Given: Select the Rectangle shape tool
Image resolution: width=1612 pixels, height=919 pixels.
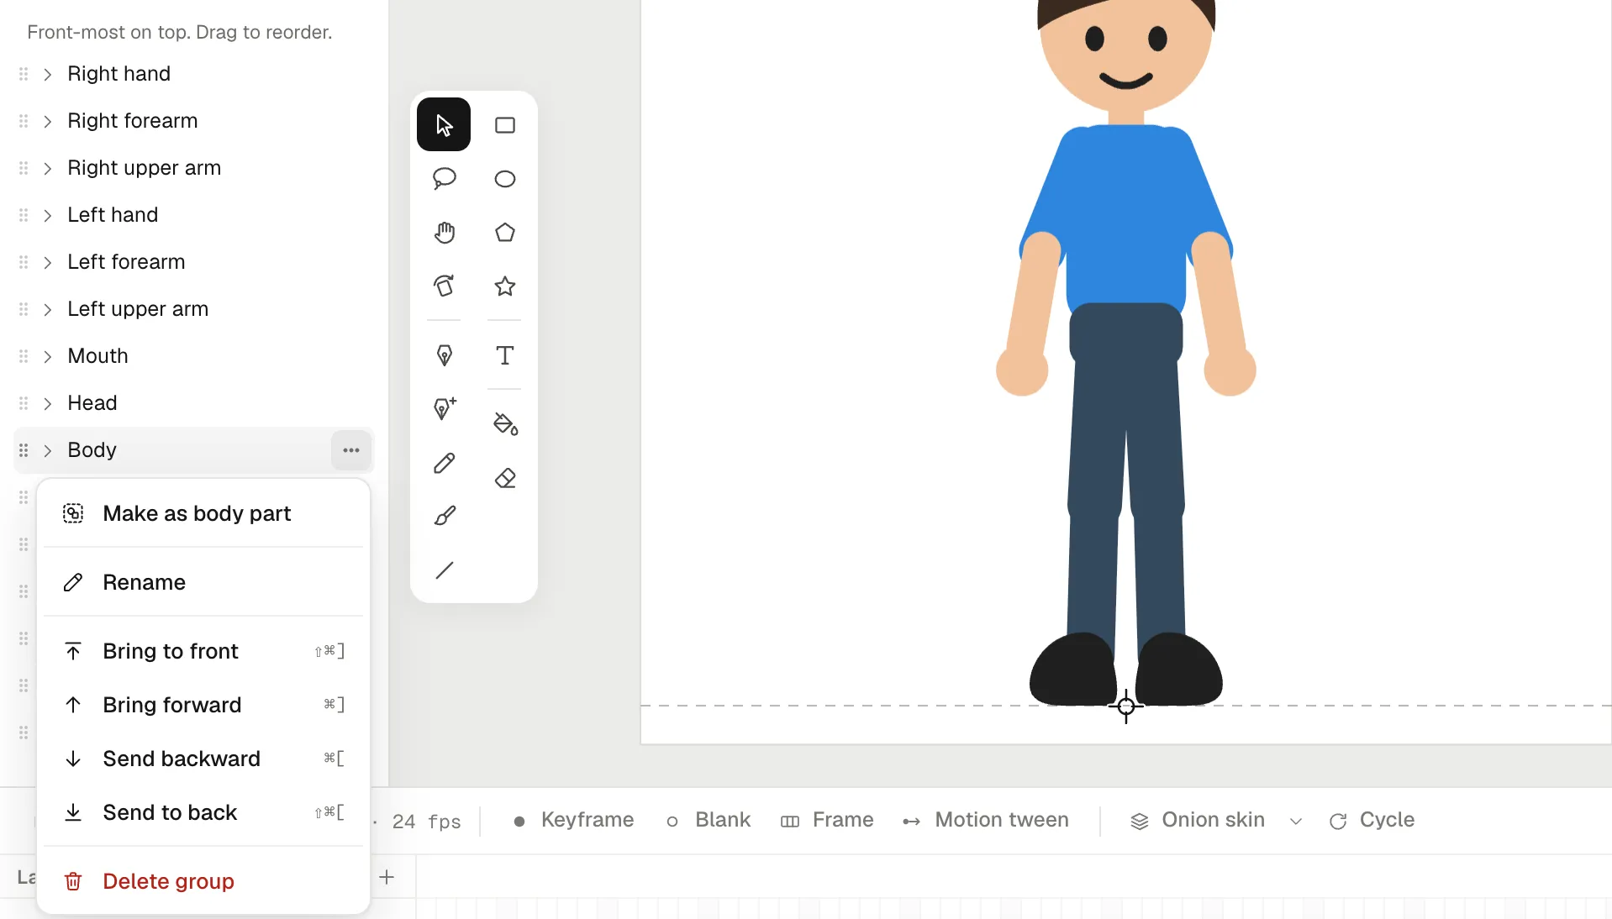Looking at the screenshot, I should 504,124.
